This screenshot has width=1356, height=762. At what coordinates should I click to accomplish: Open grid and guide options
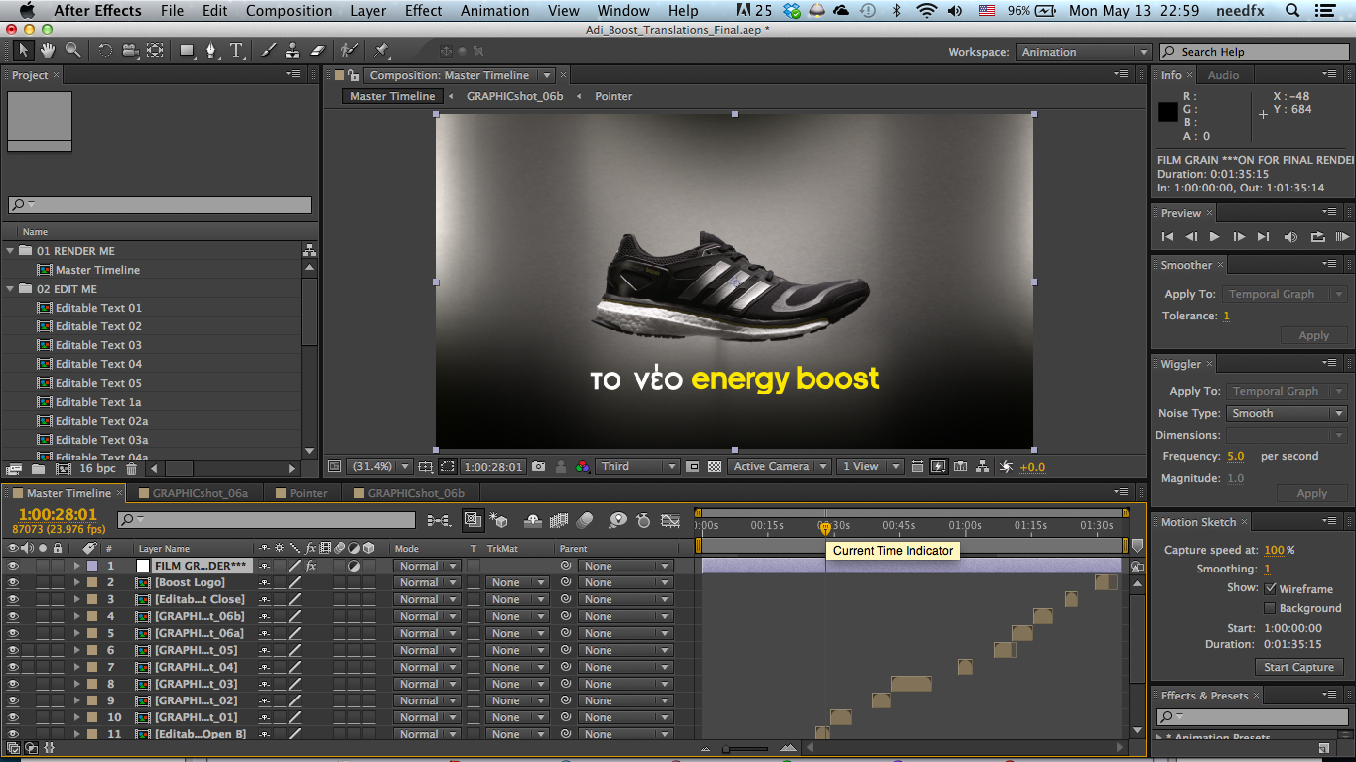(x=426, y=466)
